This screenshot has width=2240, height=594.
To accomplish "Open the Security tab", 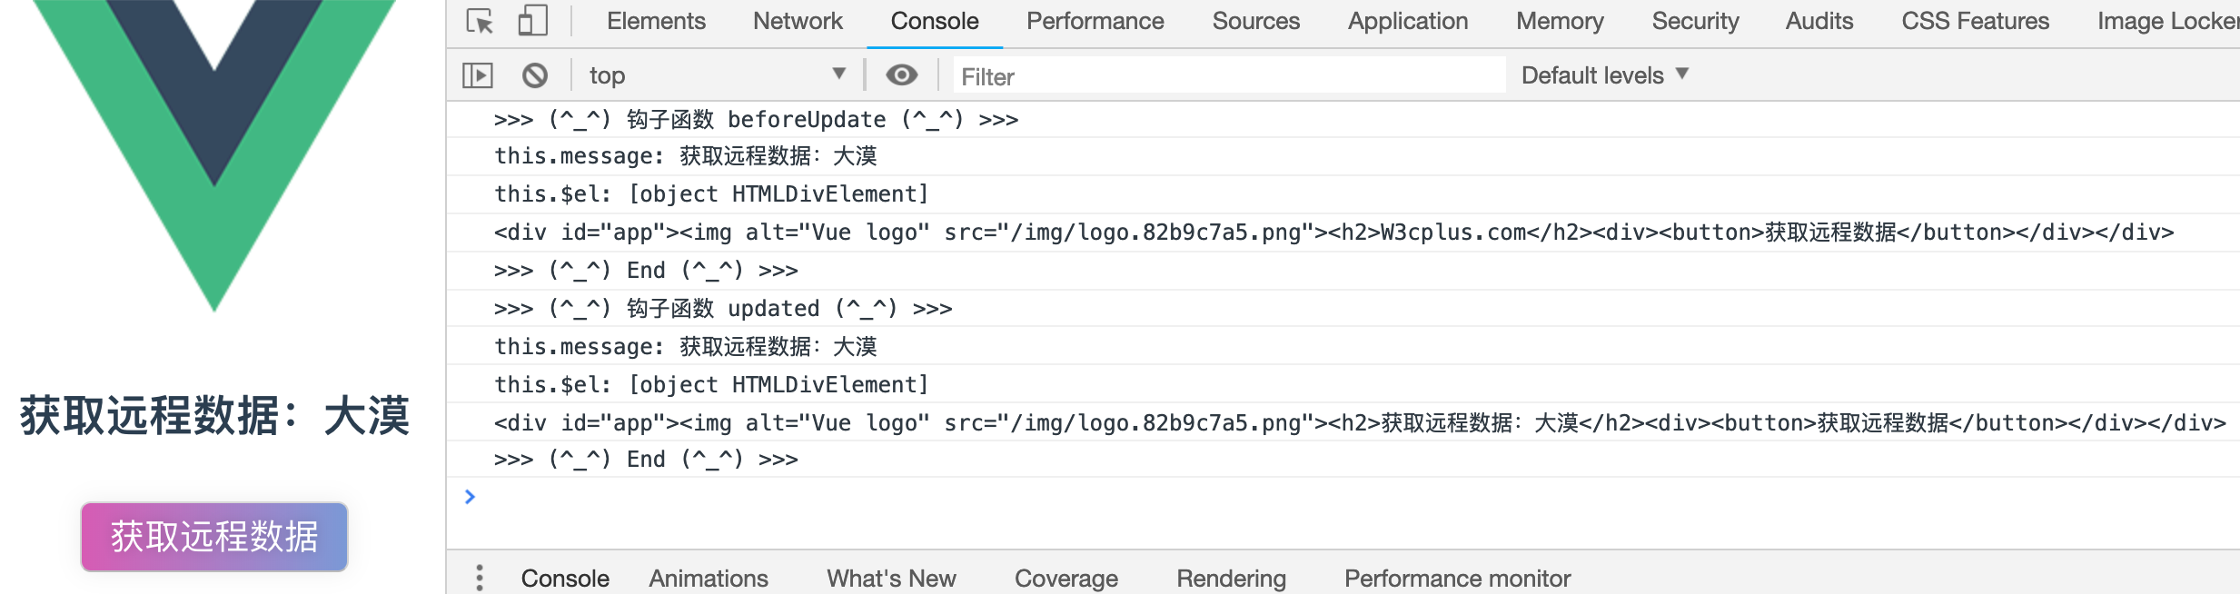I will coord(1695,21).
